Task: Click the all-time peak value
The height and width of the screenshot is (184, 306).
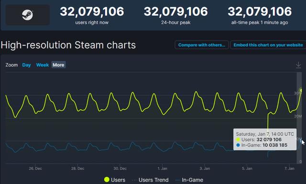Action: click(x=260, y=11)
